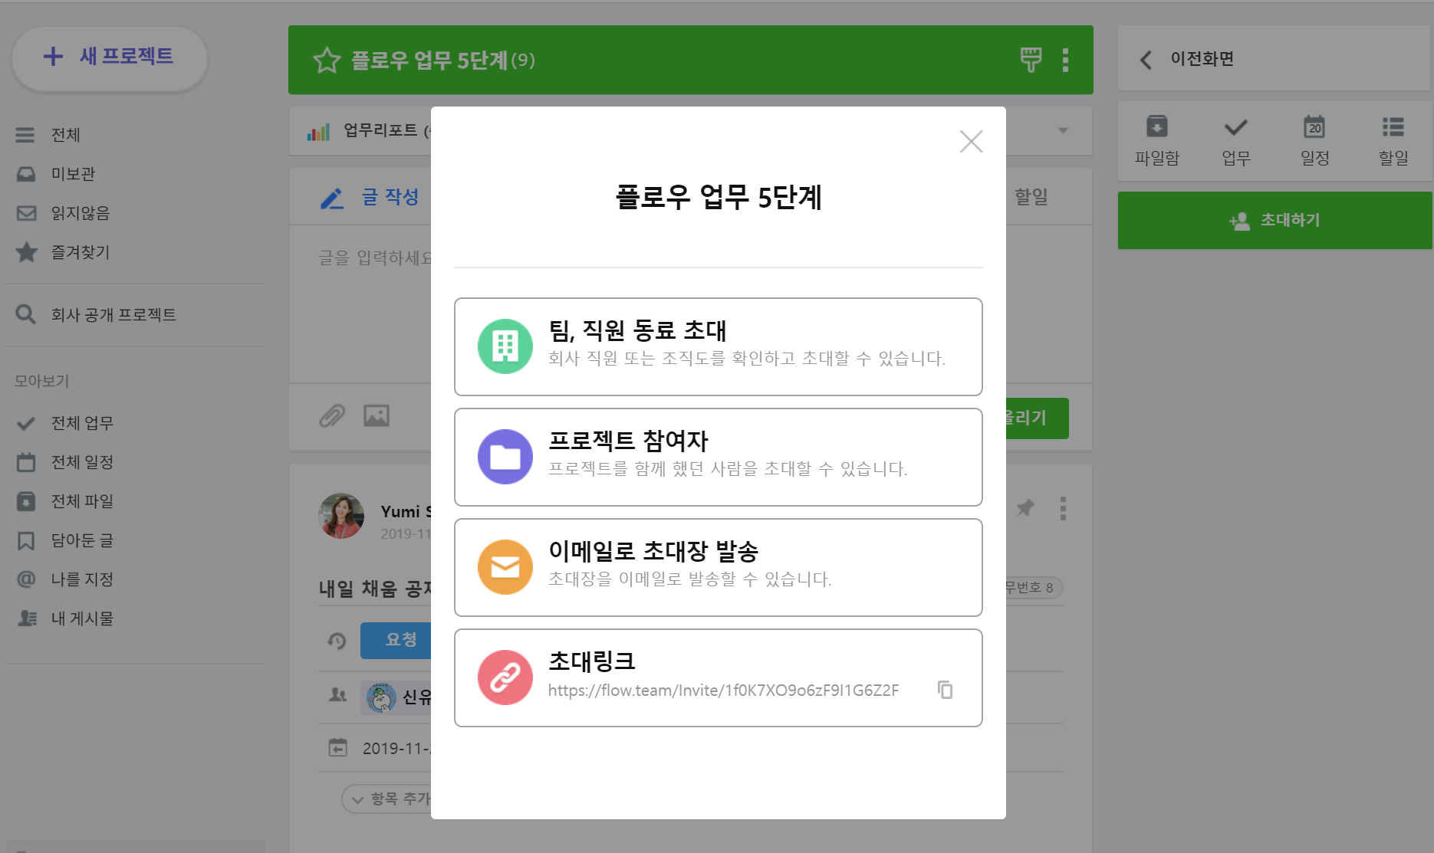Open 즐겨찾기 in the sidebar
The height and width of the screenshot is (853, 1434).
point(80,252)
